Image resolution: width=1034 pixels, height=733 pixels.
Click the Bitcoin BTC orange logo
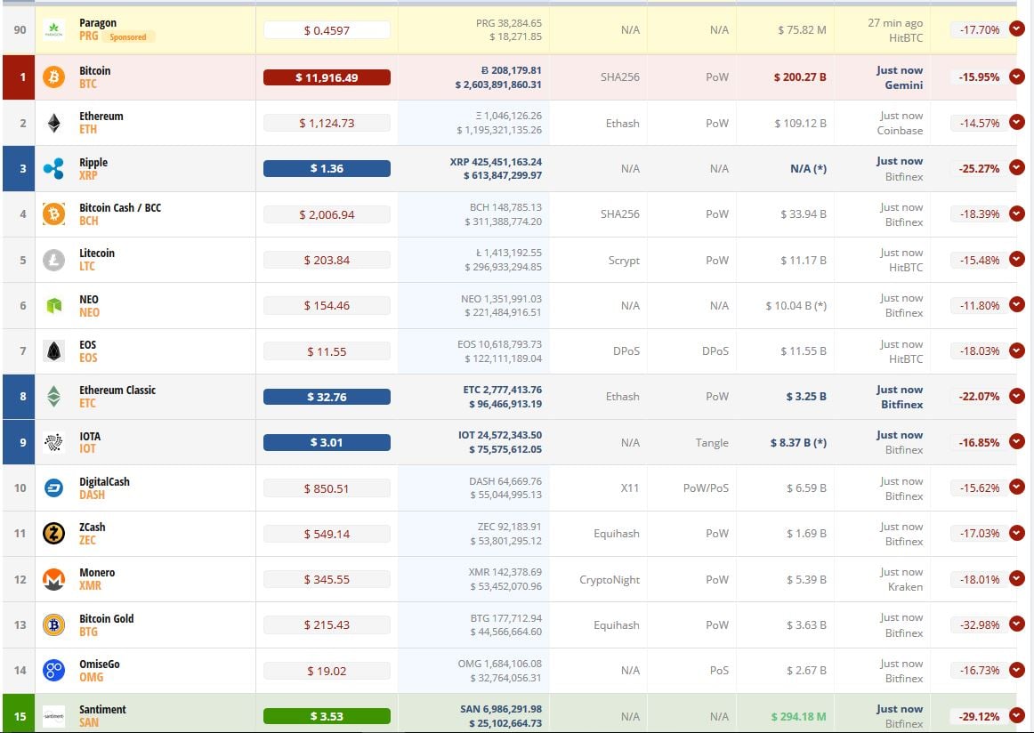(53, 77)
